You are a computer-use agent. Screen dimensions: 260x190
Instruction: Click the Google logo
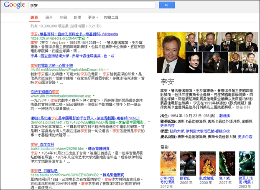point(14,5)
